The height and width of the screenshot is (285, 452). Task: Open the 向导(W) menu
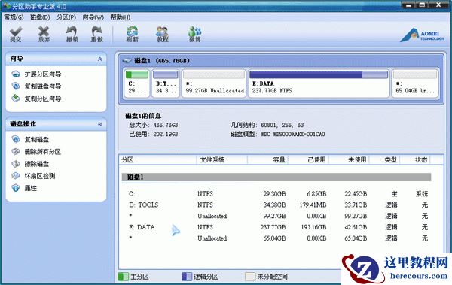(93, 17)
